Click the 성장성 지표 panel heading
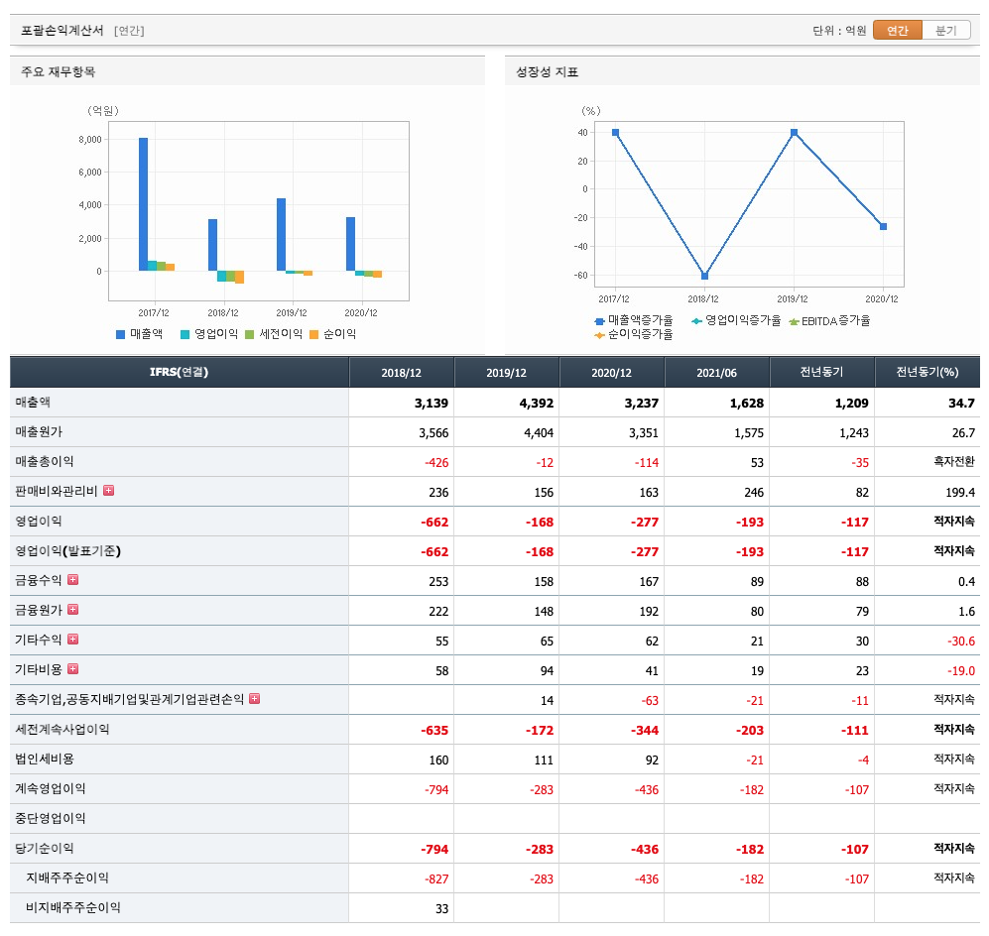Screen dimensions: 989x936 point(547,71)
